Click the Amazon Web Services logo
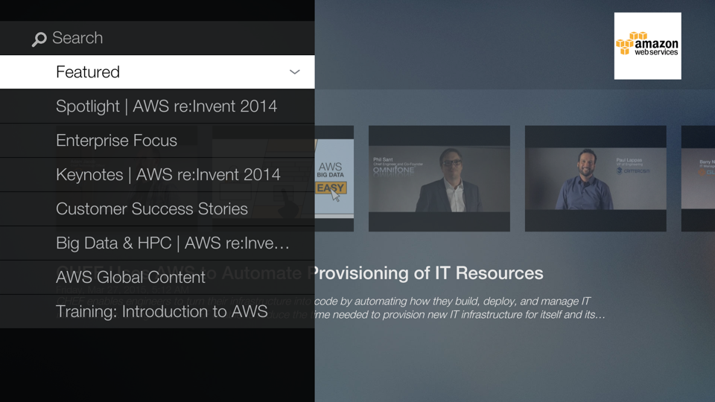The image size is (715, 402). coord(647,45)
